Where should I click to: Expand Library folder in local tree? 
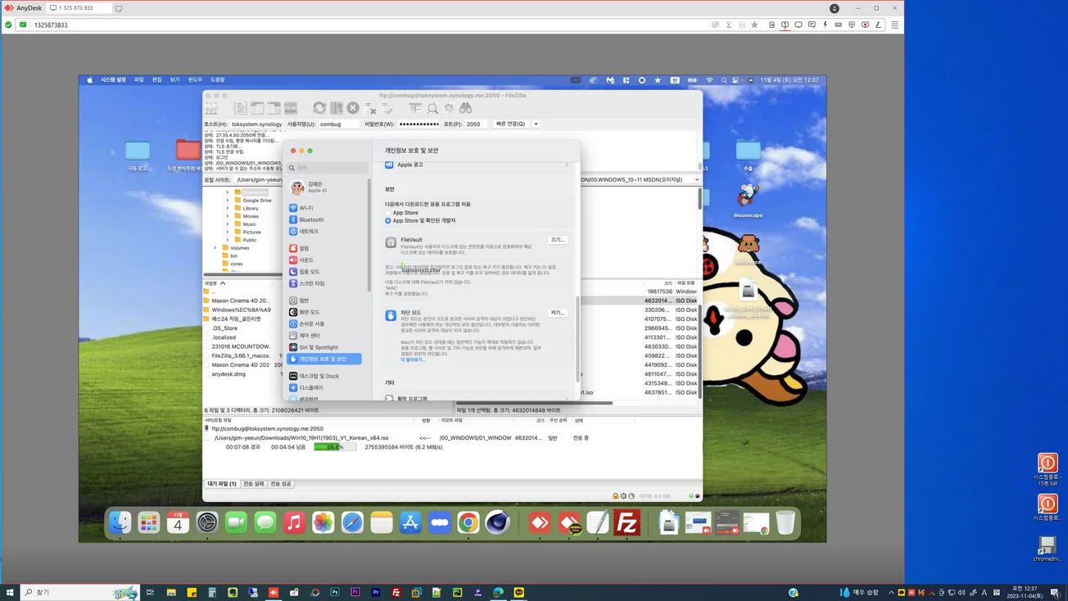coord(228,208)
